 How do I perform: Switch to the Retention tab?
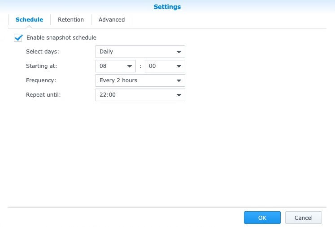coord(71,20)
